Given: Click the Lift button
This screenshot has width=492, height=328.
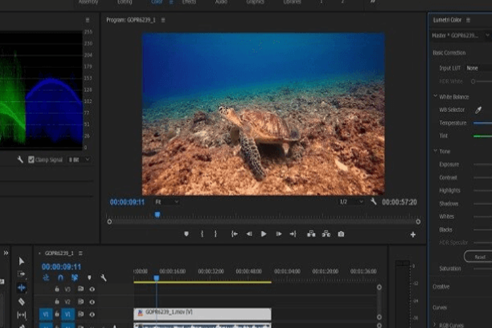Looking at the screenshot, I should click(311, 234).
